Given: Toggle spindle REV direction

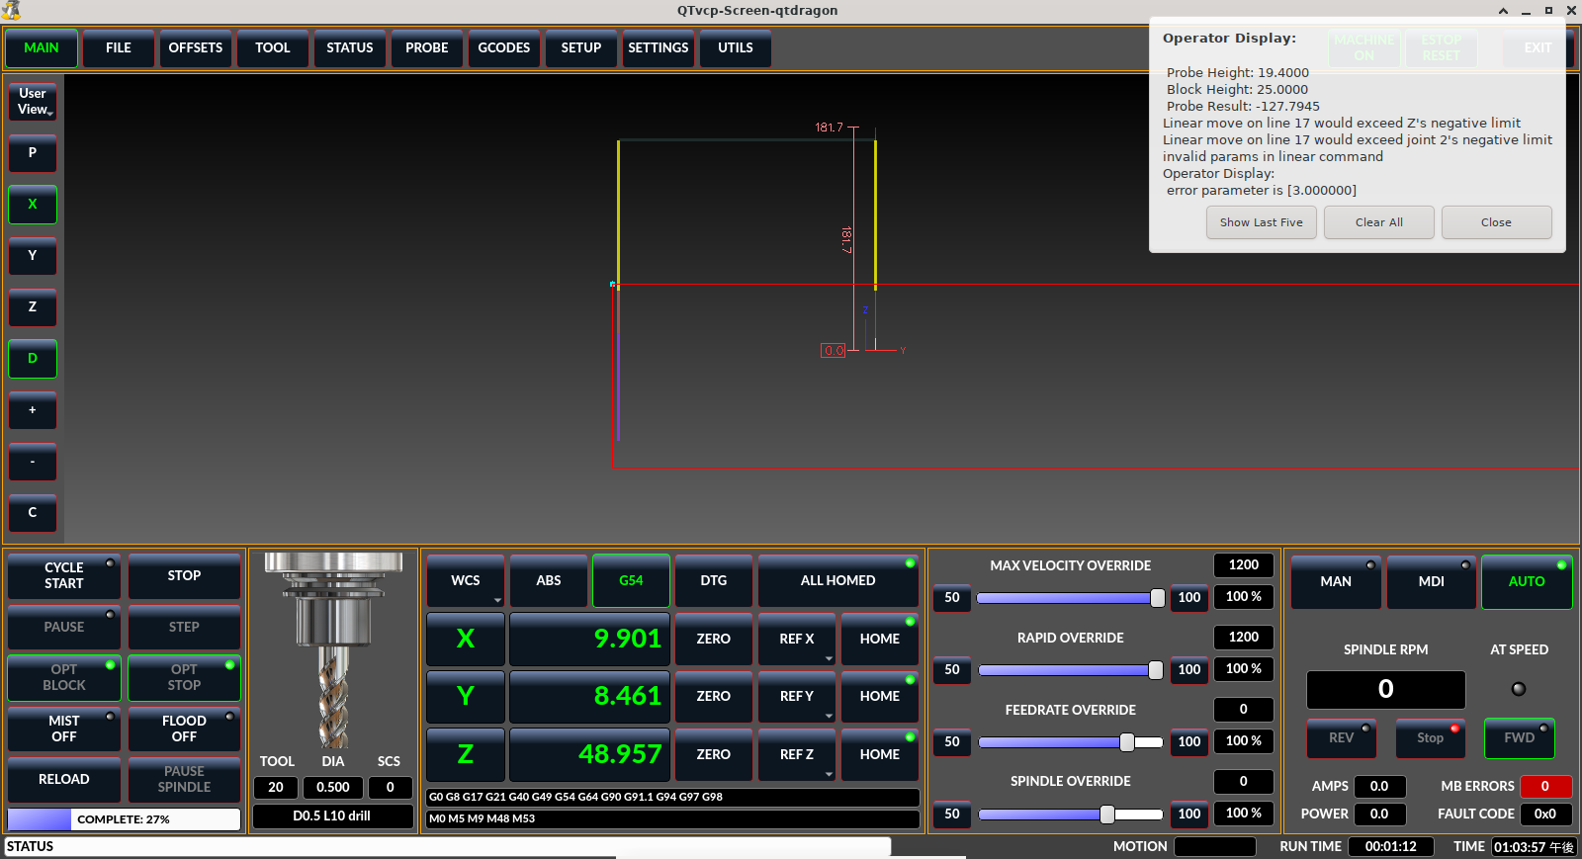Looking at the screenshot, I should coord(1342,738).
